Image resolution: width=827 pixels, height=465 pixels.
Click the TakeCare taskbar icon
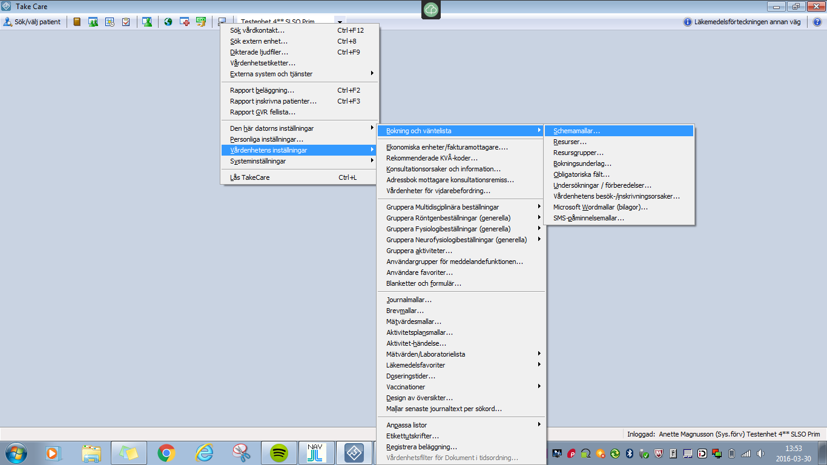click(354, 453)
